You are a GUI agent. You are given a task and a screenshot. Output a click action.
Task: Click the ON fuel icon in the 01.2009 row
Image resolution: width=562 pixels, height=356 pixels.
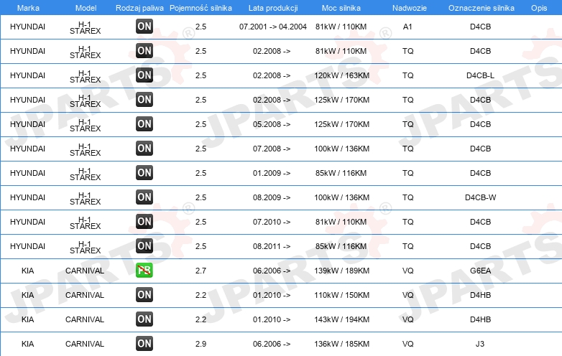[x=144, y=173]
